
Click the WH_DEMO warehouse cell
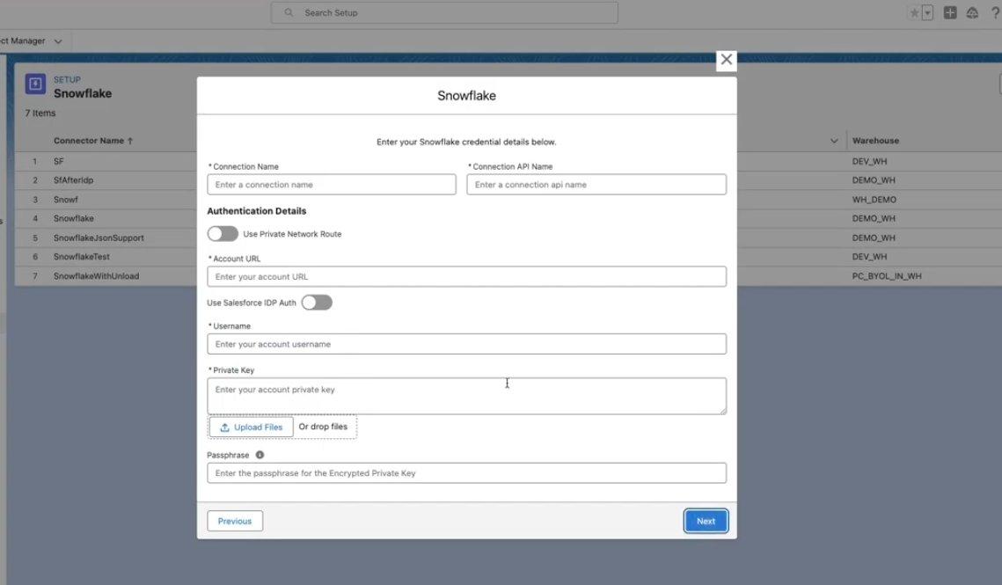point(874,200)
